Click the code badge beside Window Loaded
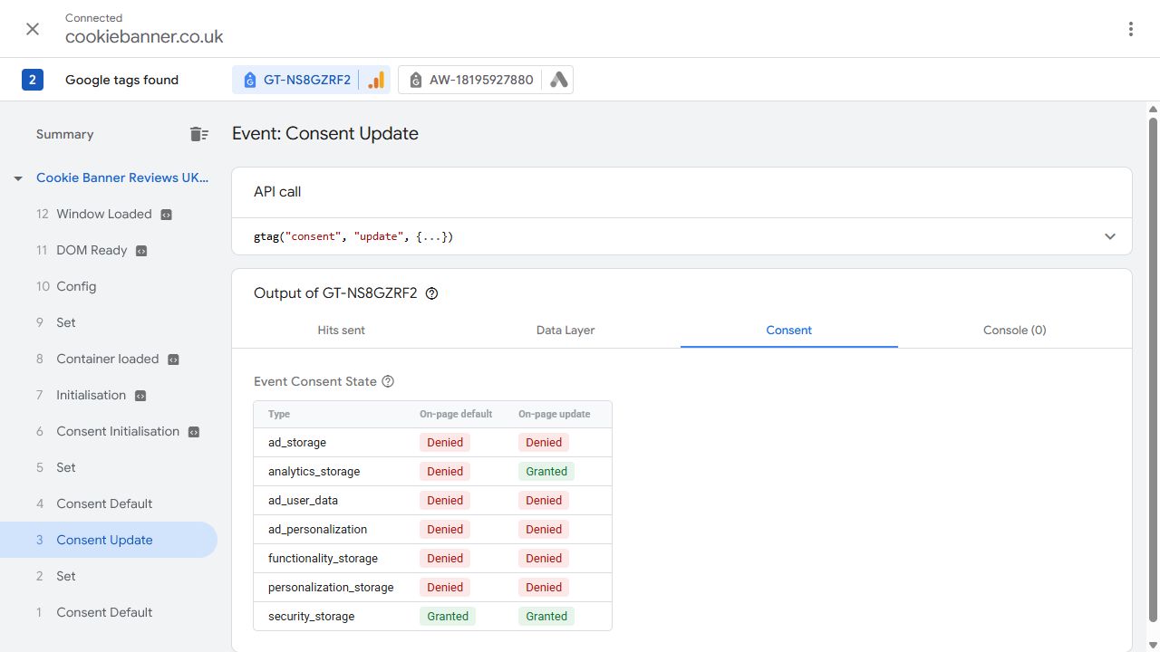The width and height of the screenshot is (1160, 652). [x=166, y=215]
